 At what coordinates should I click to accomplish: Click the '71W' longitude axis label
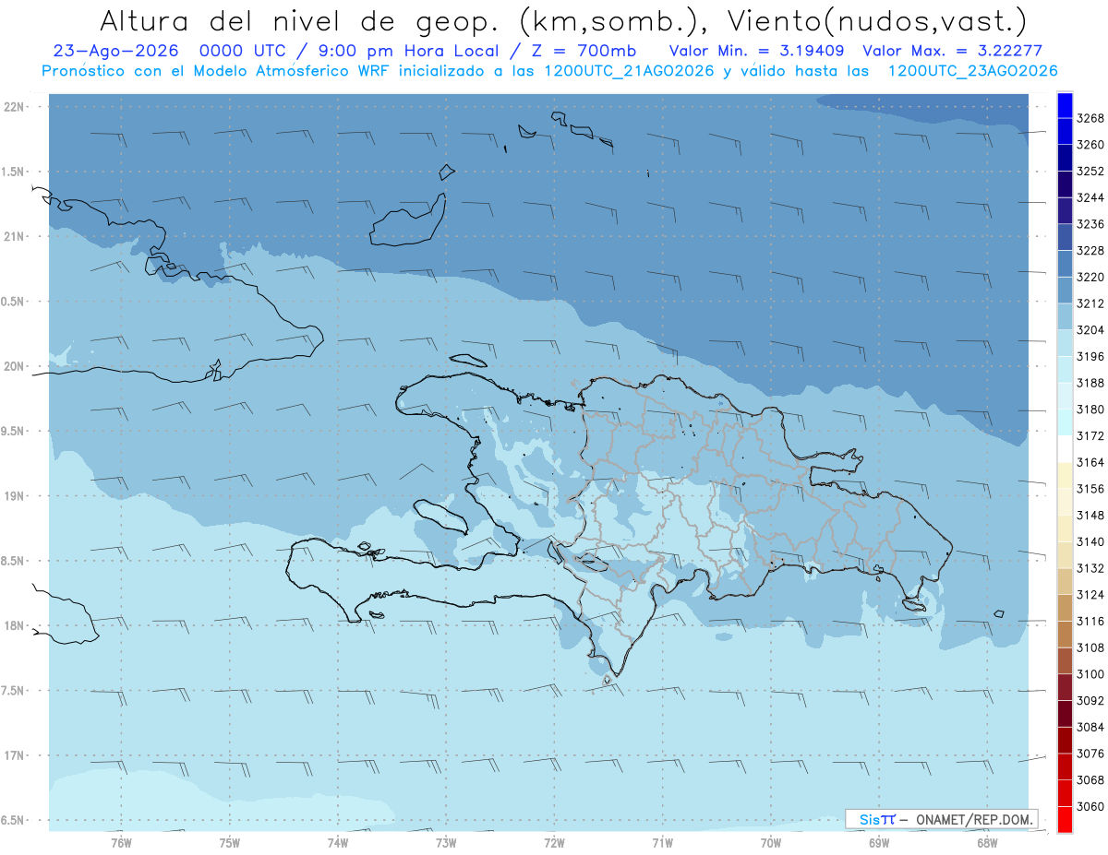pos(662,842)
